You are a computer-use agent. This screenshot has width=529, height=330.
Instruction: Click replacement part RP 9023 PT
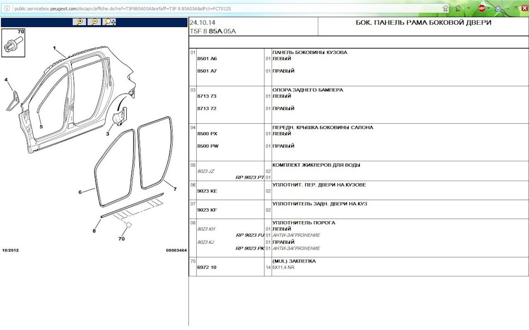(x=250, y=178)
